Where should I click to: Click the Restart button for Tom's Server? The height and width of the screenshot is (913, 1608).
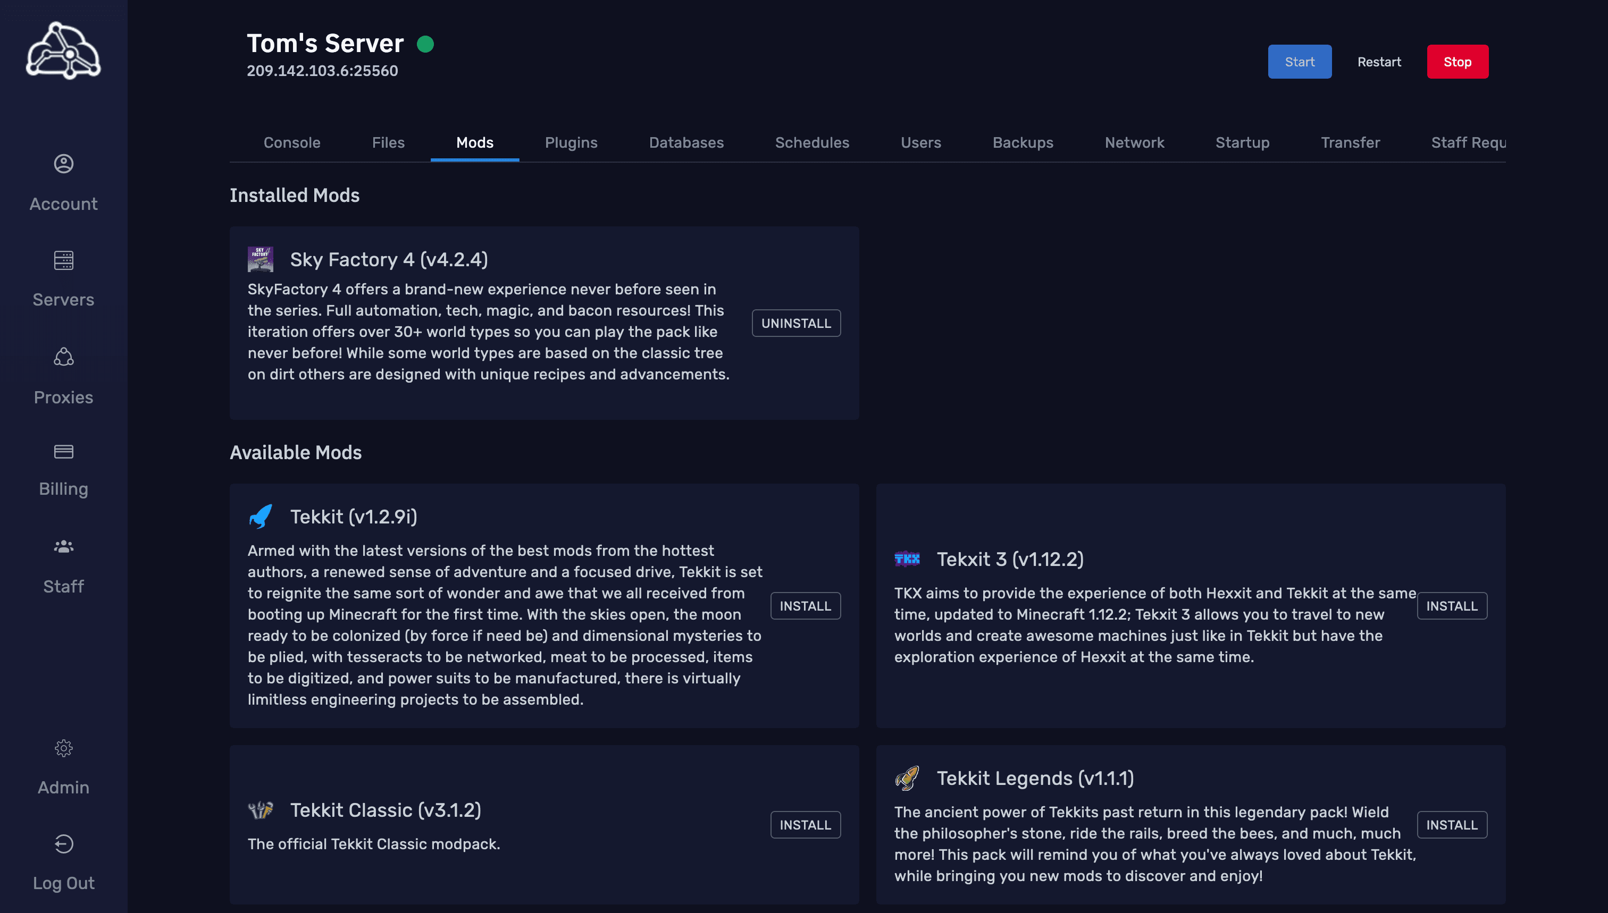click(1379, 62)
